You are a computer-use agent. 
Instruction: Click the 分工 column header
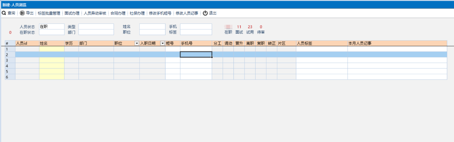click(217, 43)
